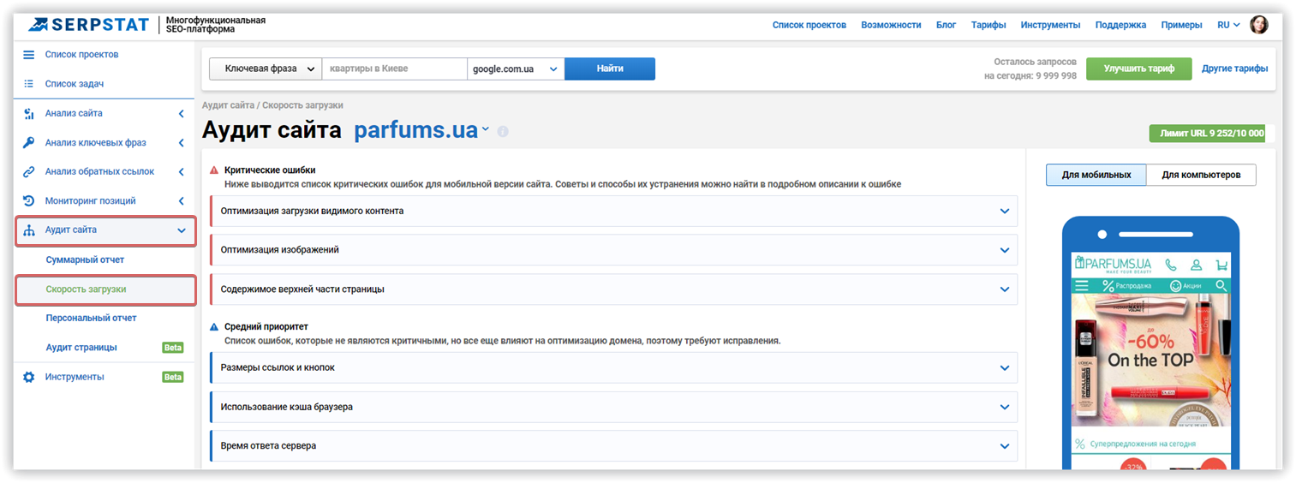Screen dimensions: 1296x483
Task: Expand Анализ ключевых фраз sidebar chevron
Action: (181, 142)
